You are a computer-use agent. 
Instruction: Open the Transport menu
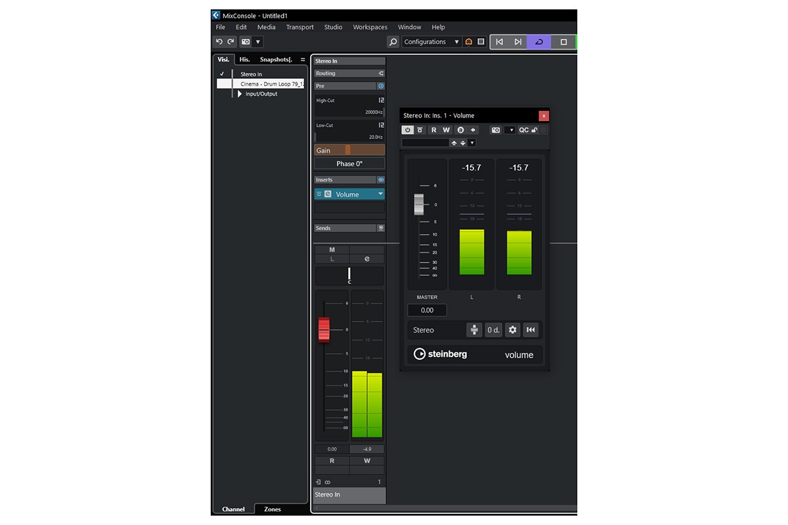tap(299, 27)
